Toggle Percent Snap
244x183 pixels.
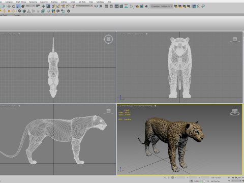63,6
